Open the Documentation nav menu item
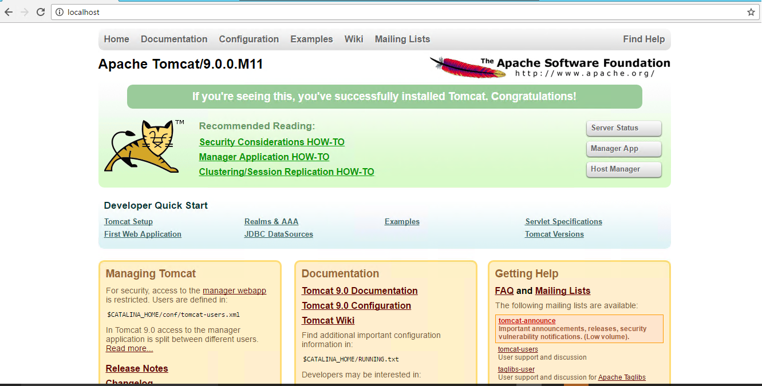This screenshot has height=386, width=762. (x=174, y=39)
